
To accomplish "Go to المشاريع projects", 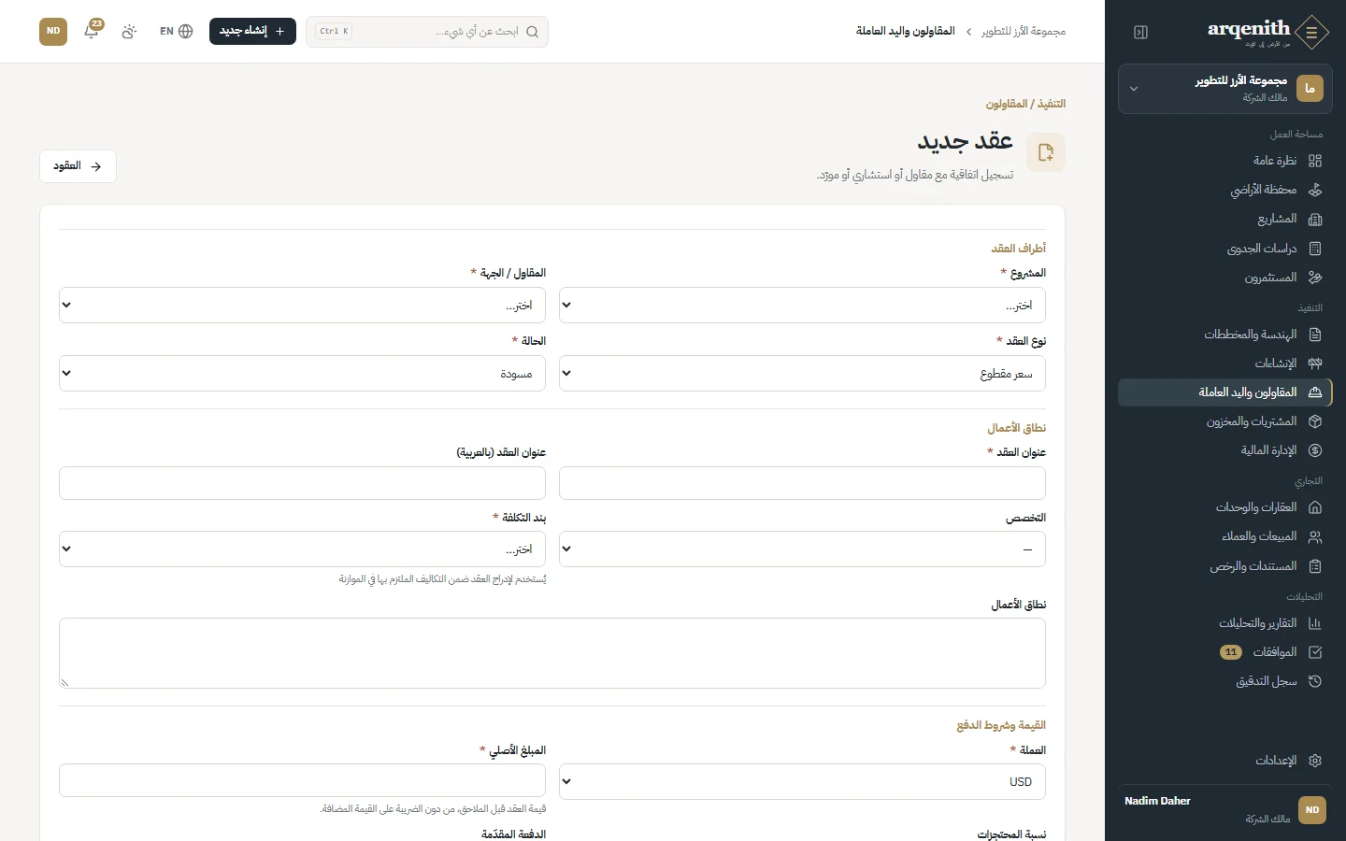I will pyautogui.click(x=1224, y=219).
